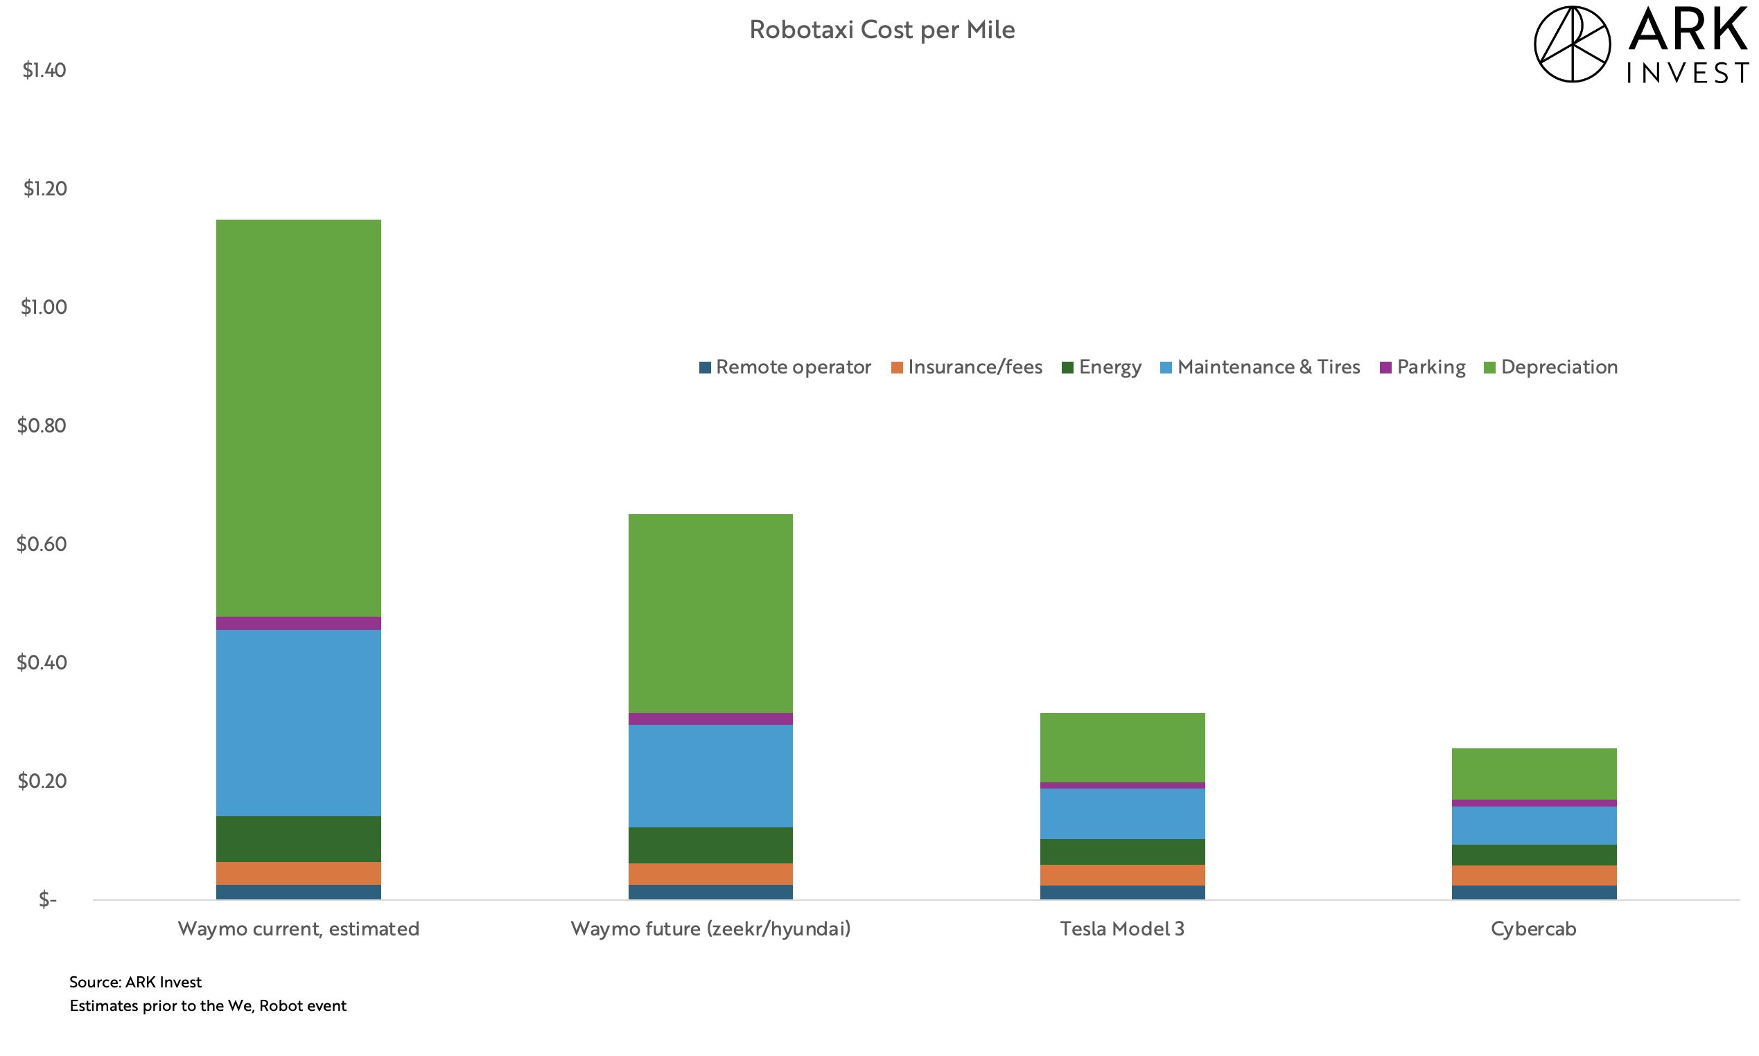Image resolution: width=1759 pixels, height=1056 pixels.
Task: Select Tesla Model 3 Maintenance & Tires segment
Action: click(1122, 814)
